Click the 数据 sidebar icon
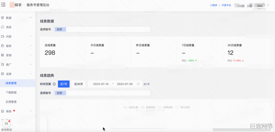275x132 pixels. click(3, 18)
